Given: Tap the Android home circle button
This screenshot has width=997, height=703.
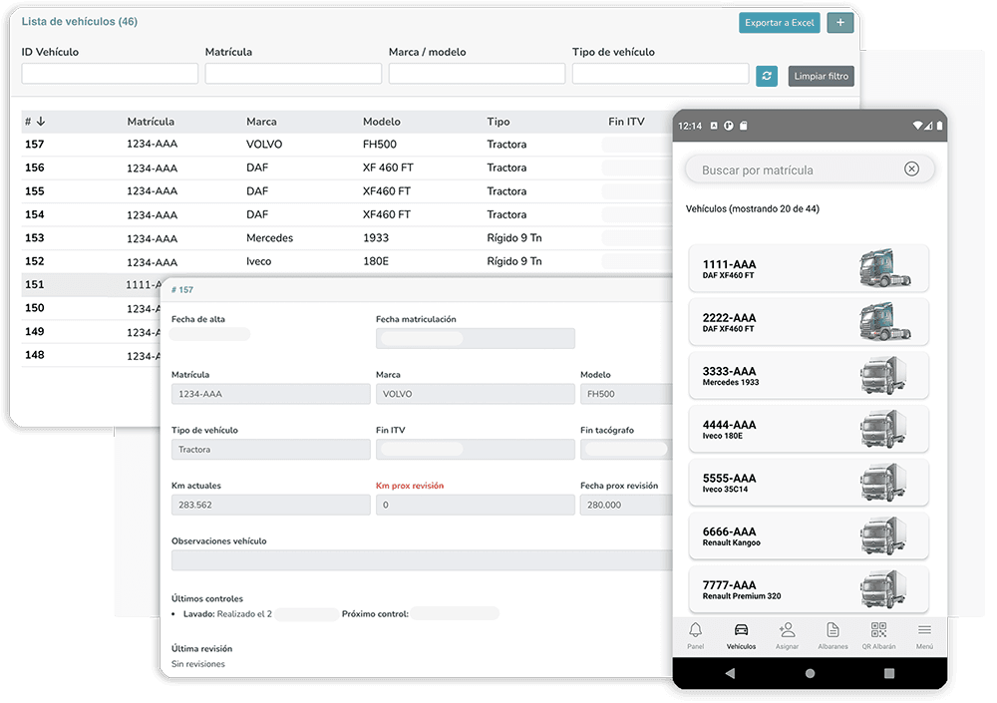Looking at the screenshot, I should tap(810, 673).
